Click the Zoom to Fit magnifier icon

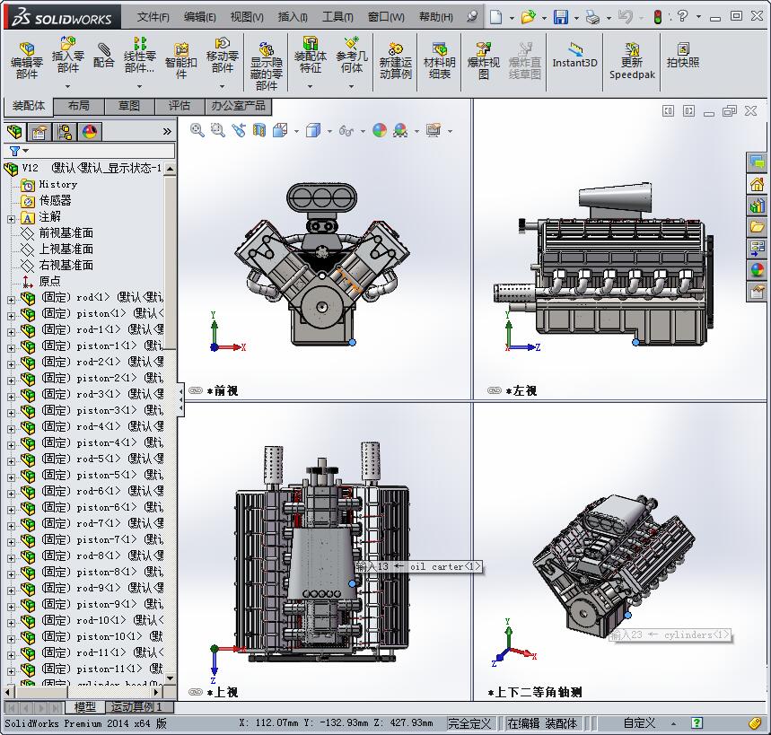197,130
